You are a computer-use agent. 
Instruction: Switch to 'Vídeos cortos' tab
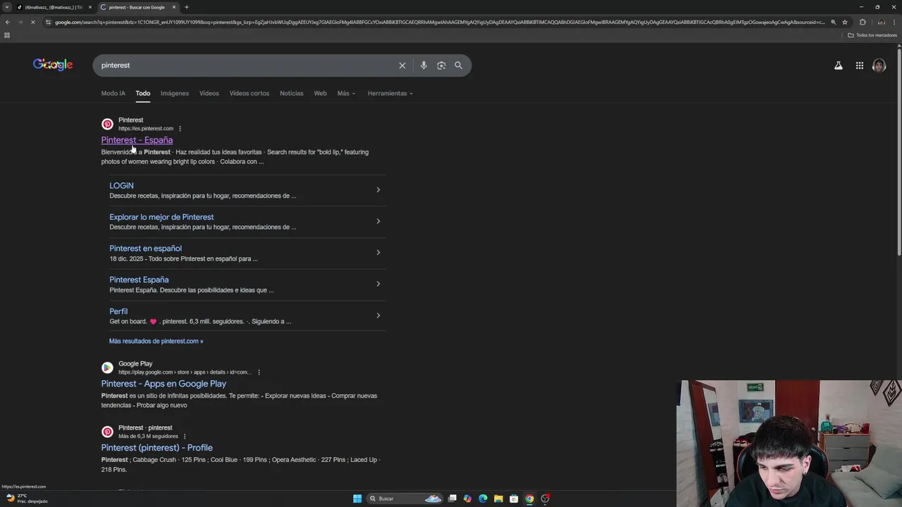click(x=249, y=93)
